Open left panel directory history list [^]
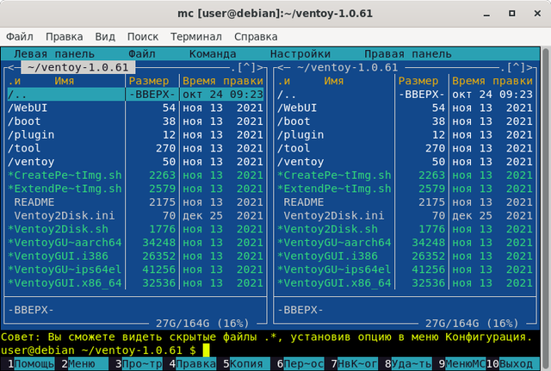The image size is (551, 371). [246, 67]
